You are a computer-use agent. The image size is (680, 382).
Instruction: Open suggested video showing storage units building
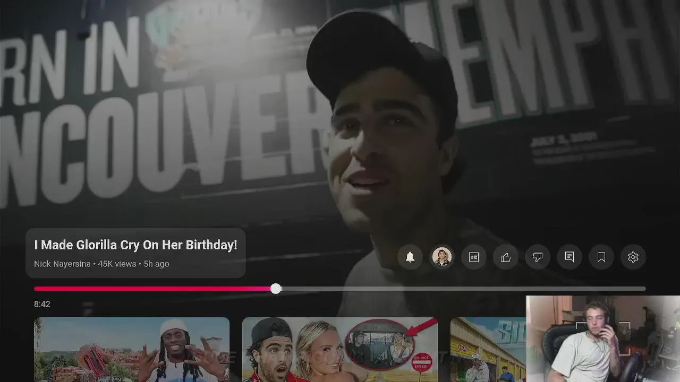point(488,349)
